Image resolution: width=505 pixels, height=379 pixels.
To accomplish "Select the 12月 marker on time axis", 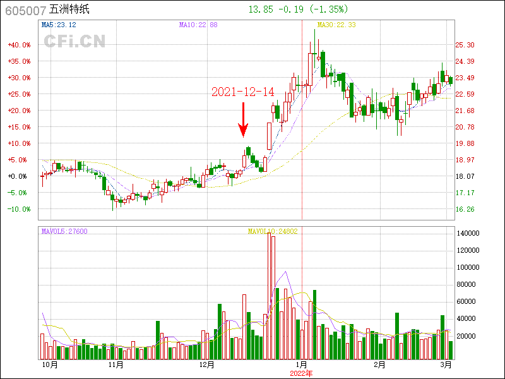I will click(206, 364).
